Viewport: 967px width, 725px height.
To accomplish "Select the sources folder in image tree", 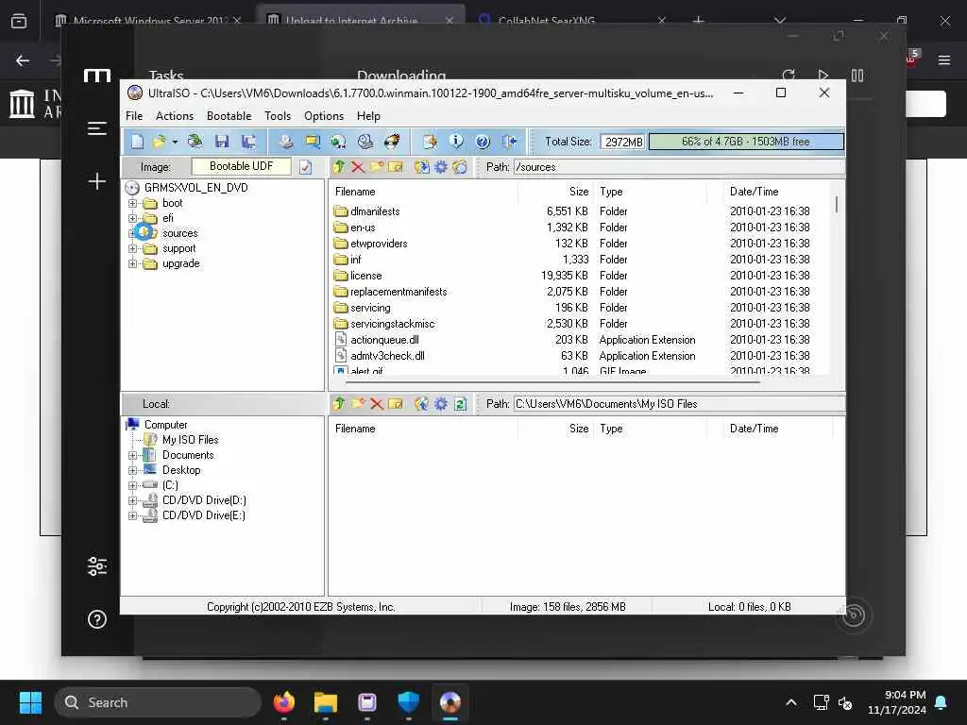I will point(180,233).
